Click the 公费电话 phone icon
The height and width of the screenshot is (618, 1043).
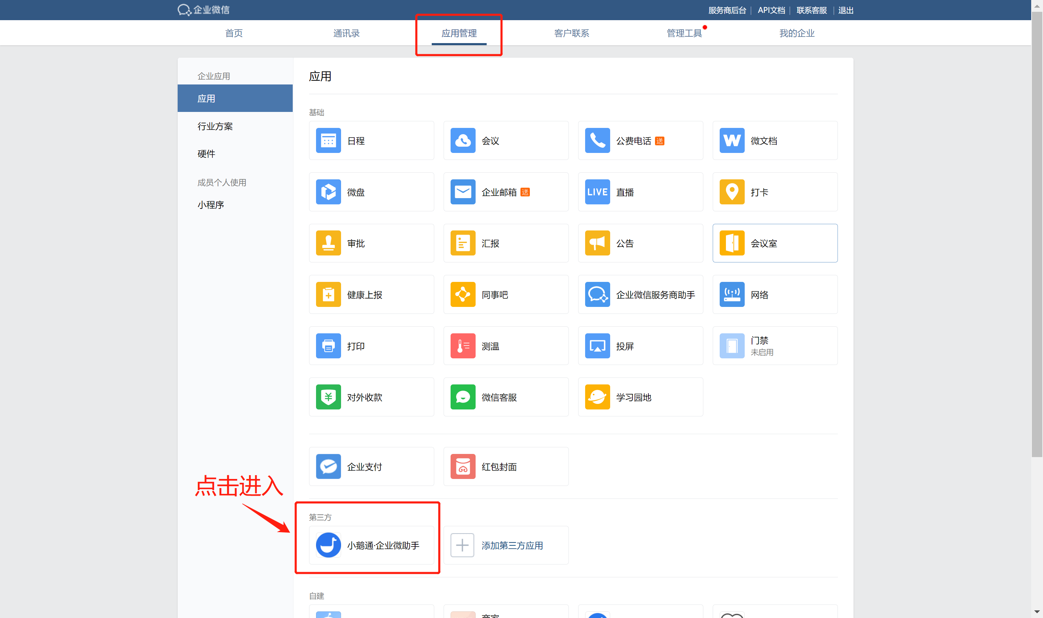pos(597,141)
